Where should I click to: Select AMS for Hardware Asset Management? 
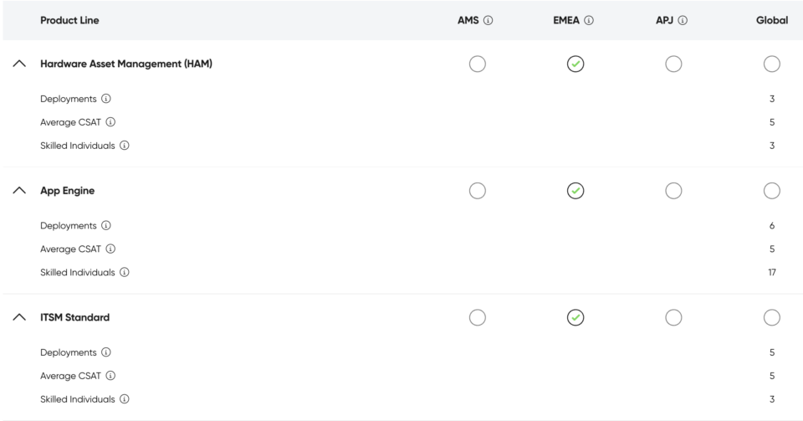click(478, 64)
